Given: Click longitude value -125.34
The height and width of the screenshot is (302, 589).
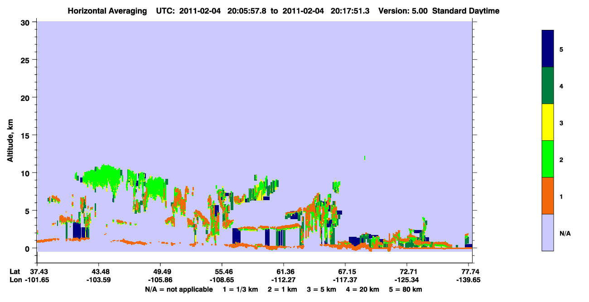Looking at the screenshot, I should click(407, 280).
